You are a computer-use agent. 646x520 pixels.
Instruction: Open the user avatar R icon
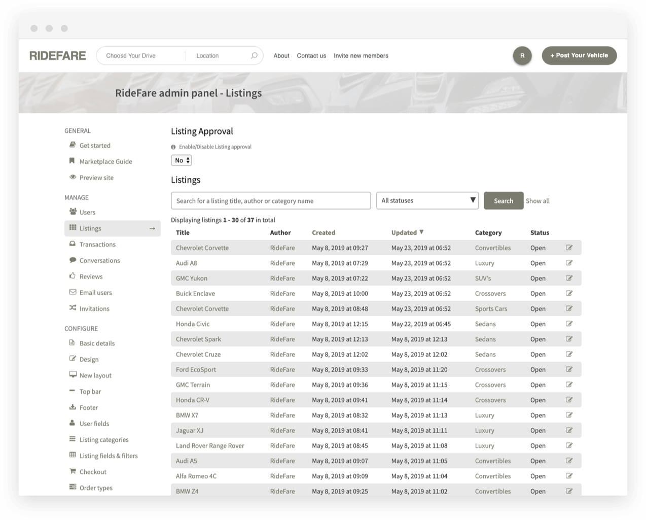(x=522, y=56)
